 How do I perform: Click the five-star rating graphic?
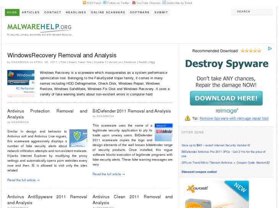(x=251, y=51)
